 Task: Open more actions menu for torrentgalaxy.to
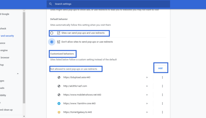(x=162, y=112)
